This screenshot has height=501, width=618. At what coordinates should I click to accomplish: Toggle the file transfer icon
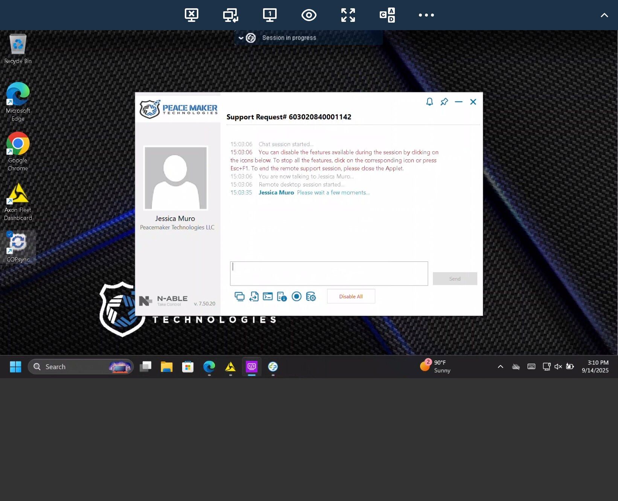[254, 296]
